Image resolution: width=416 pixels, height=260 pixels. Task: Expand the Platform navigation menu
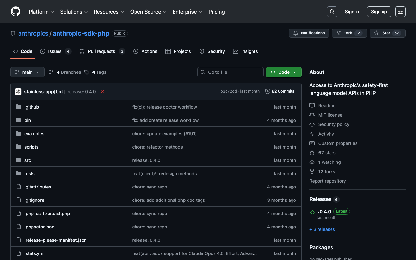(41, 12)
